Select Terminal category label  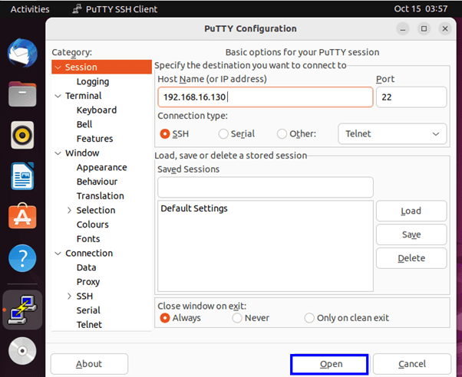84,96
